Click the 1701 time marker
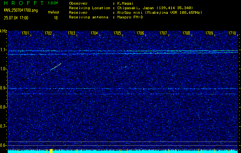 pyautogui.click(x=25, y=33)
